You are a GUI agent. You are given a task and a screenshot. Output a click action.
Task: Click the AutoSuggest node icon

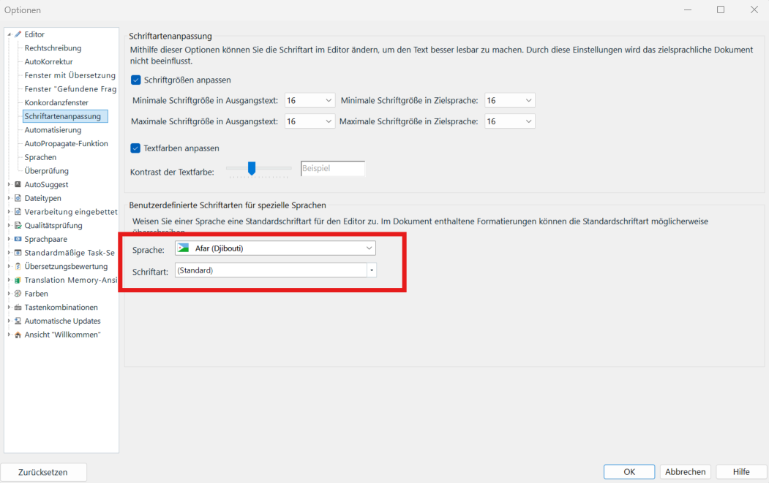(x=18, y=184)
